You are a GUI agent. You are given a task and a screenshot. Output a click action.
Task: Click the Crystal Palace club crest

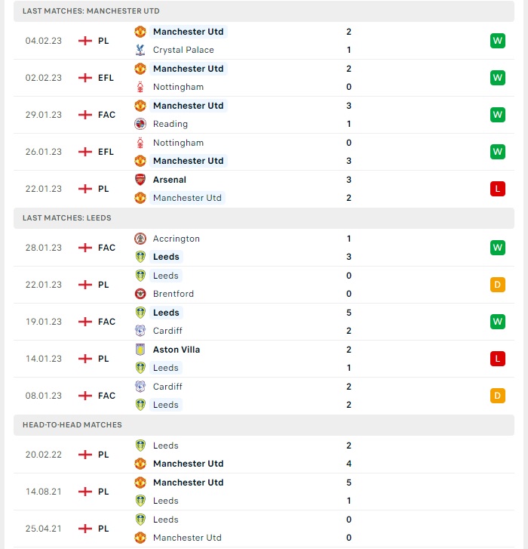click(x=140, y=50)
